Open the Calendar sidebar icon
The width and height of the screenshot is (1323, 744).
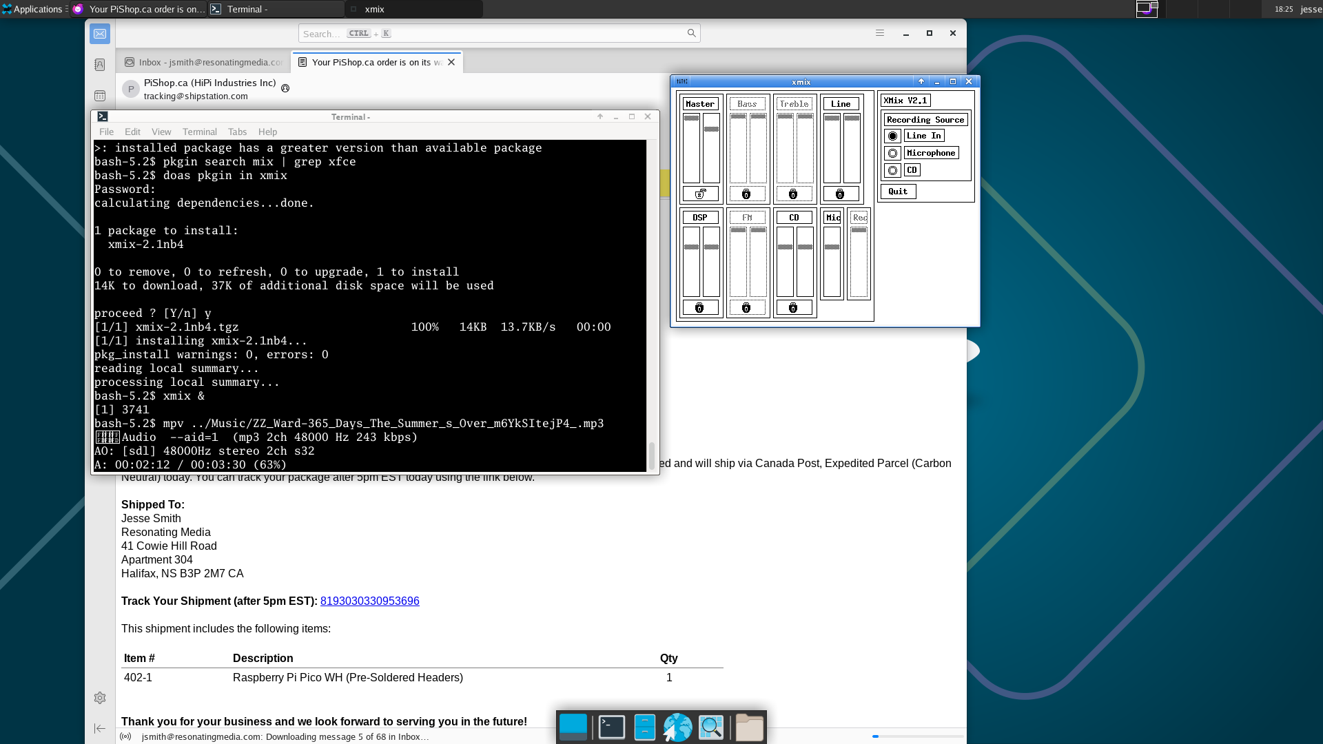[x=100, y=96]
